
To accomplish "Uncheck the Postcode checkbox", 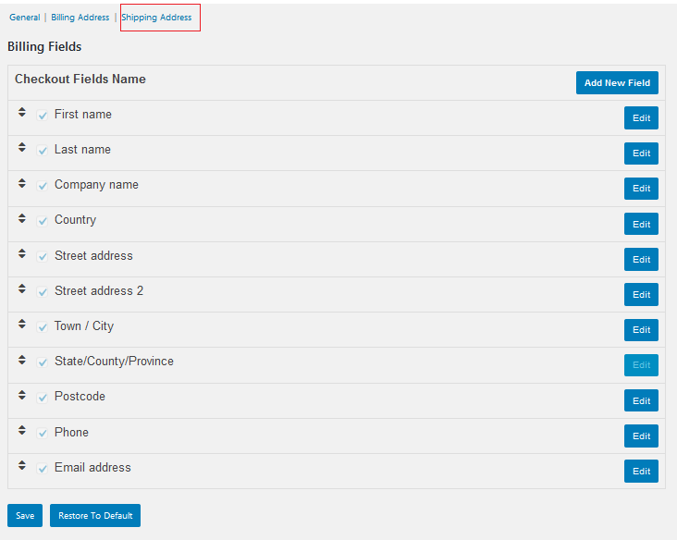I will (42, 398).
